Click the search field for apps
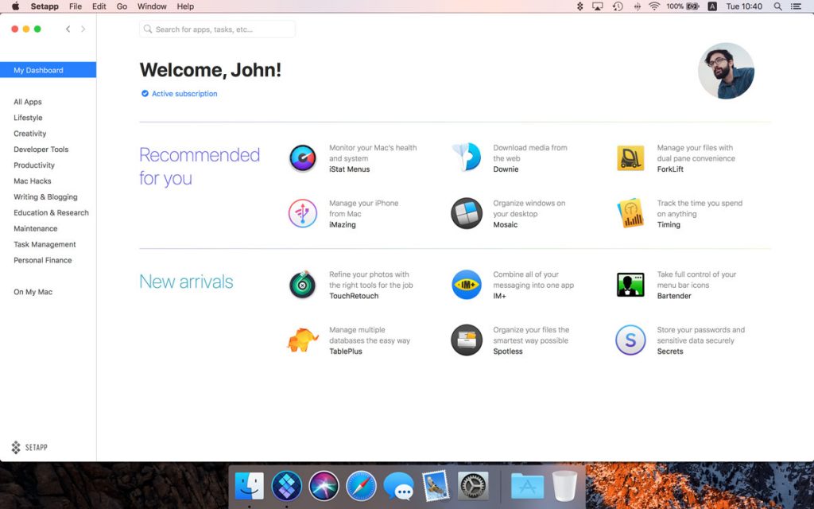Screen dimensions: 814x509 point(218,29)
